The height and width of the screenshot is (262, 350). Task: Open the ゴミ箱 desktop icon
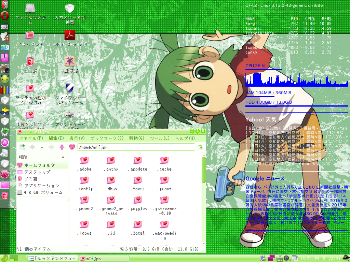30,65
